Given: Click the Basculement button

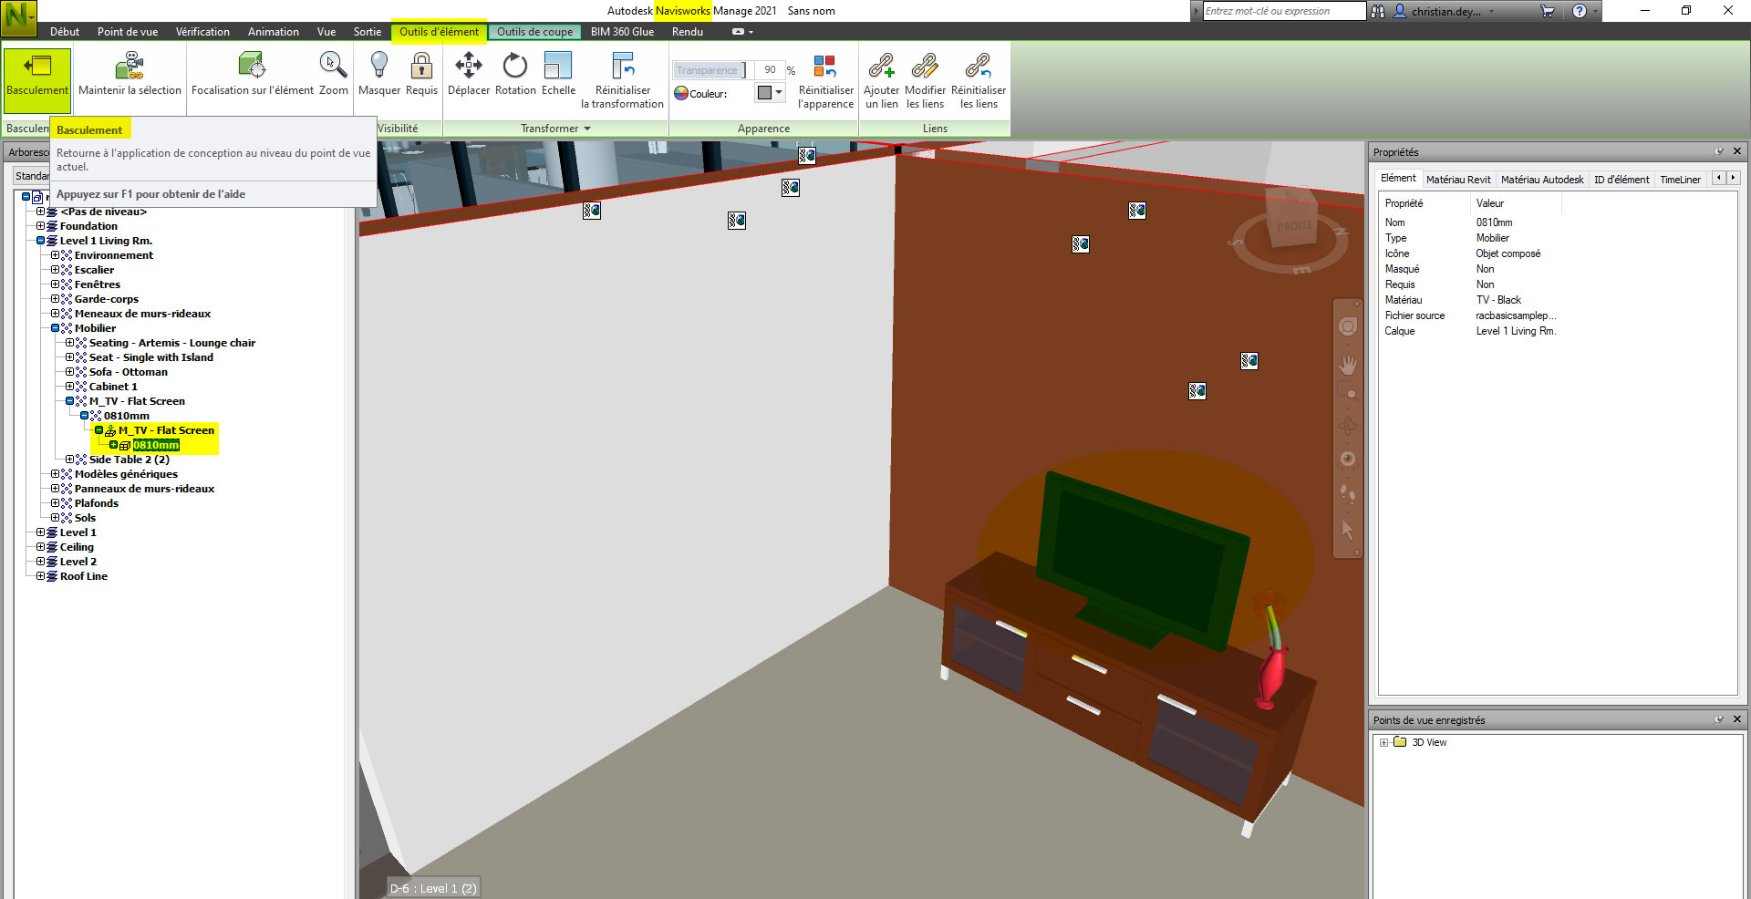Looking at the screenshot, I should 36,80.
